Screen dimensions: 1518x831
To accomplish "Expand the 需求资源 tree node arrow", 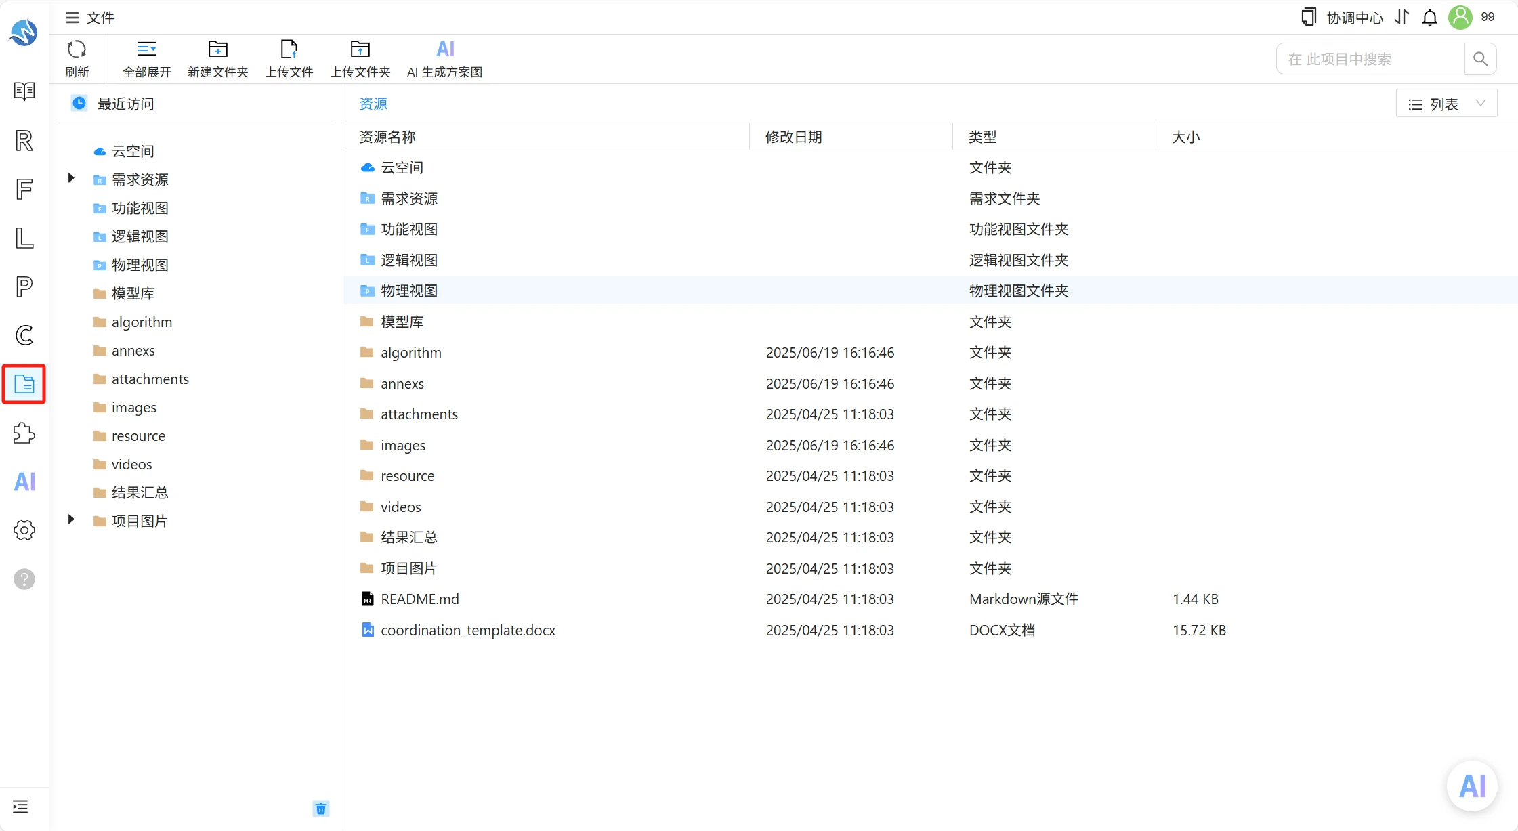I will pos(71,178).
